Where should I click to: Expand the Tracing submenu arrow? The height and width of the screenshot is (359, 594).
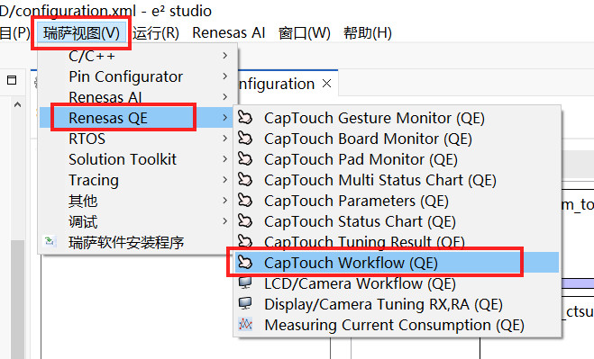225,180
